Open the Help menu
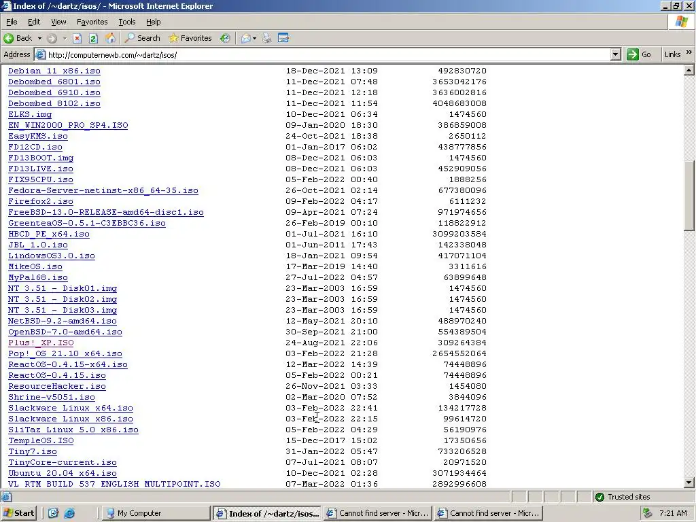Screen dimensions: 696x522 pos(153,22)
